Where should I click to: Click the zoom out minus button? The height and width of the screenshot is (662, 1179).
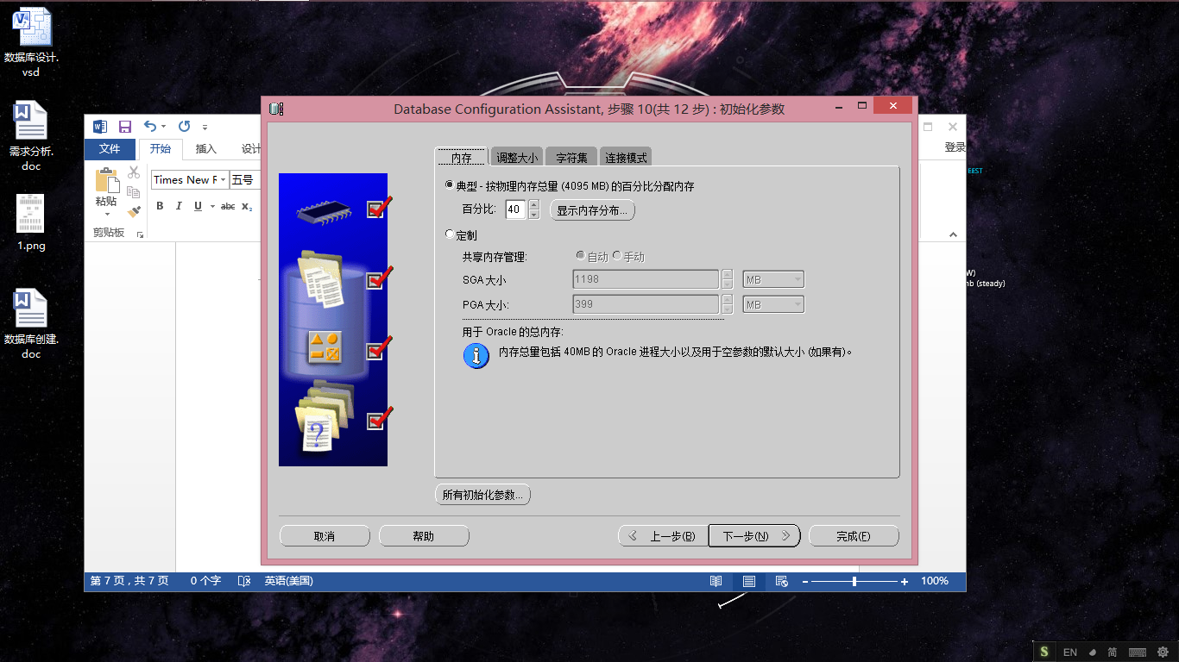[804, 582]
